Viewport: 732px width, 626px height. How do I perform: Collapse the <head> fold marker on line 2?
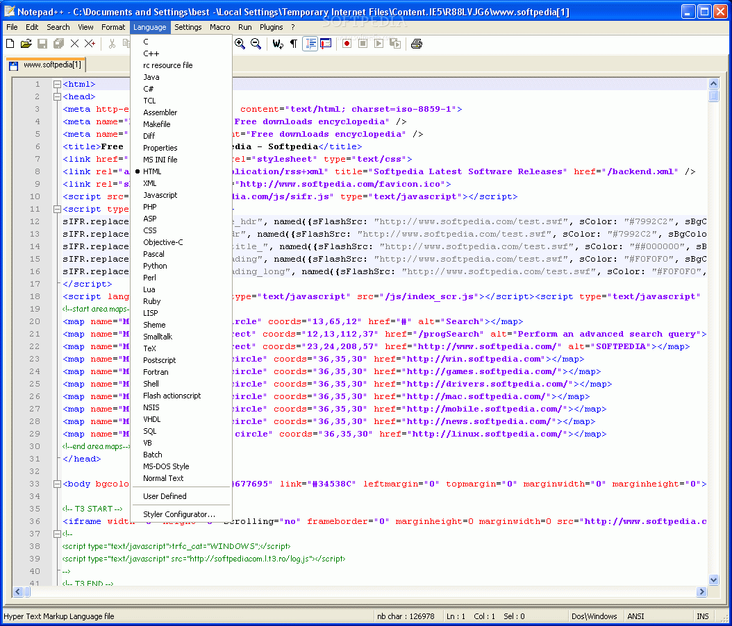click(x=57, y=96)
